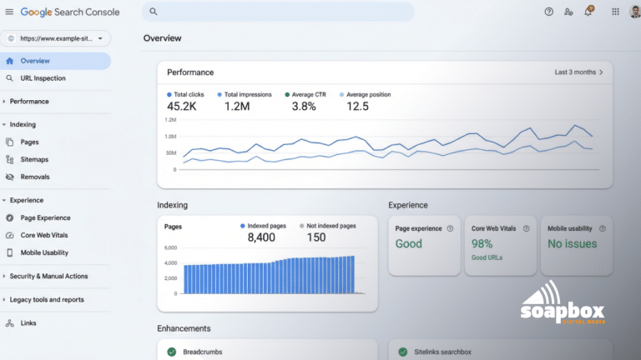This screenshot has height=360, width=641.
Task: Go to Overview in sidebar
Action: coord(56,61)
